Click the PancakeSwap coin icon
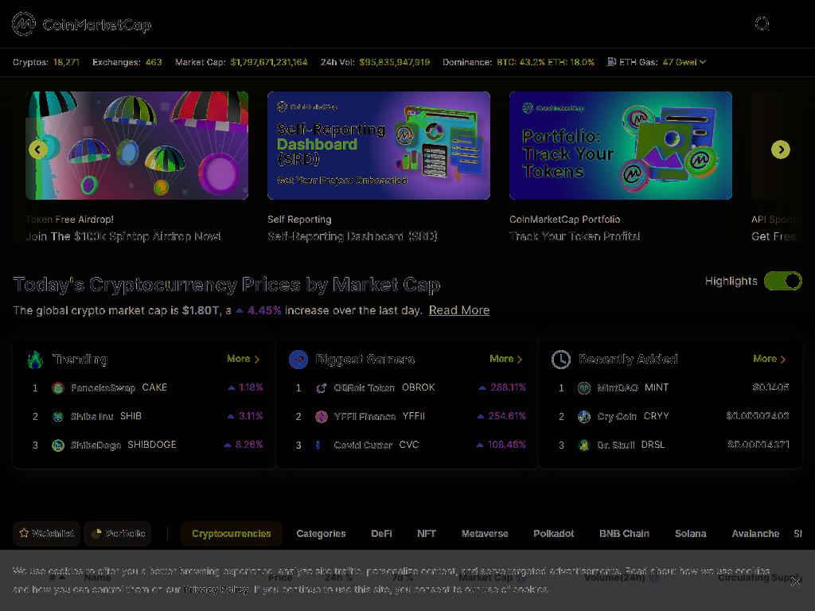The height and width of the screenshot is (611, 815). (x=57, y=387)
